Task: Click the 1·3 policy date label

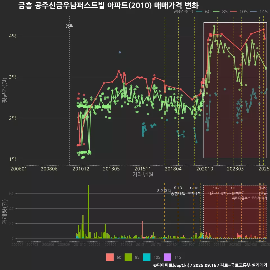Action: click(x=233, y=188)
